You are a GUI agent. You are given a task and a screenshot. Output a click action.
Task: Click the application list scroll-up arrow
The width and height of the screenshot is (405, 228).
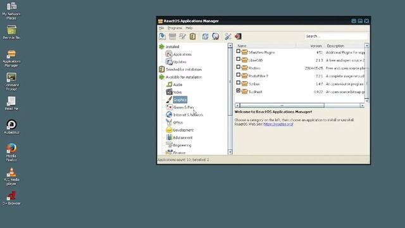click(x=367, y=46)
